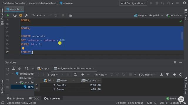
Task: Click amigoscode@localhost breadcrumb
Action: tap(43, 3)
